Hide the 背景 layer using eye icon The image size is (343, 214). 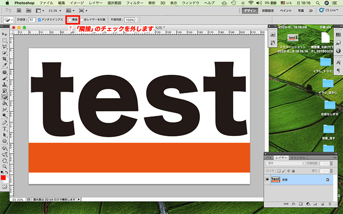(268, 180)
